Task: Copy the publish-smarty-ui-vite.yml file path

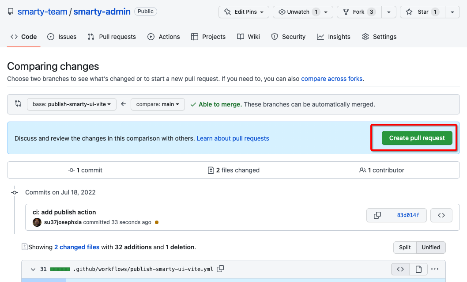Action: [x=220, y=269]
